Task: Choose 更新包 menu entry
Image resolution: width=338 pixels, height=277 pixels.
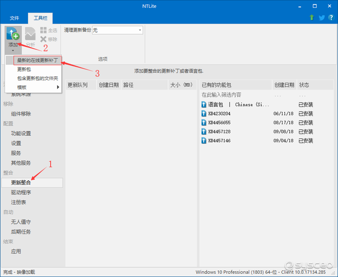Action: pyautogui.click(x=24, y=69)
